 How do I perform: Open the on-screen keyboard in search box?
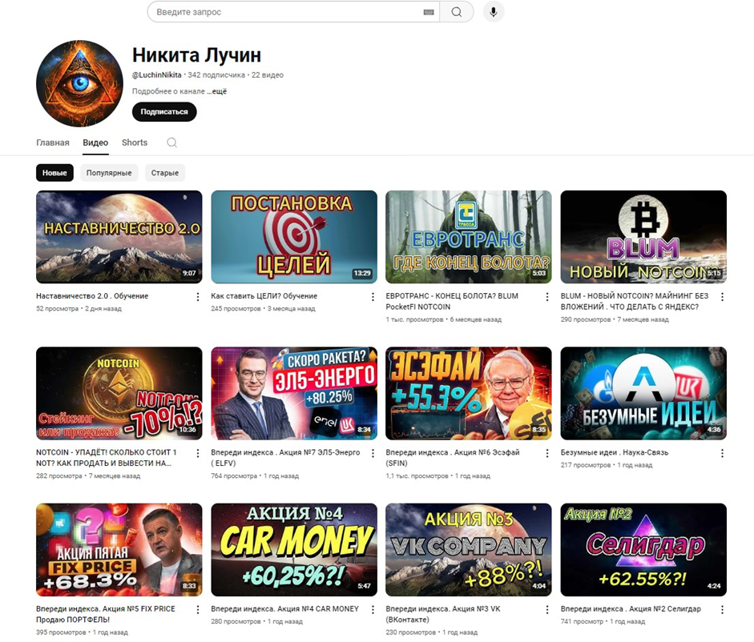click(x=429, y=13)
